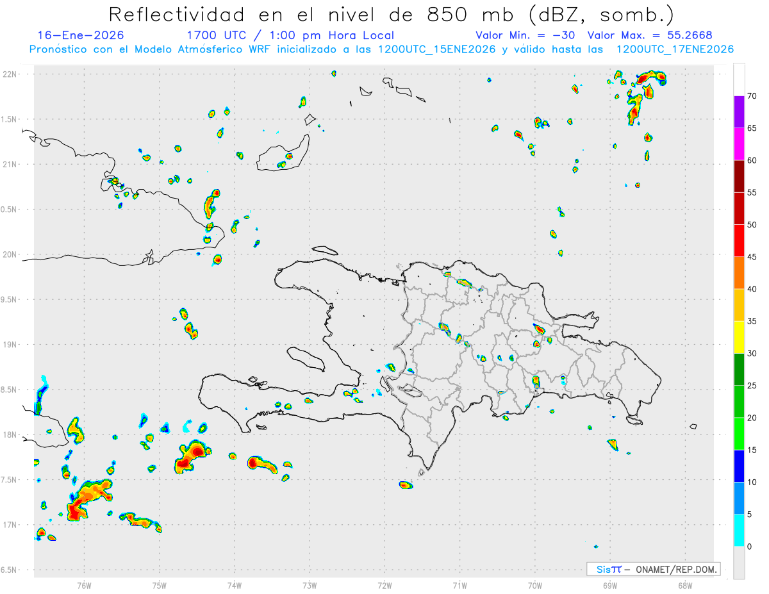Click the colorbar label "30"
The width and height of the screenshot is (769, 594).
tap(752, 354)
